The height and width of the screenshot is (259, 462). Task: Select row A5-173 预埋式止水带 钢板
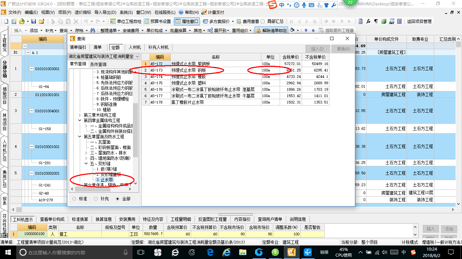[235, 70]
